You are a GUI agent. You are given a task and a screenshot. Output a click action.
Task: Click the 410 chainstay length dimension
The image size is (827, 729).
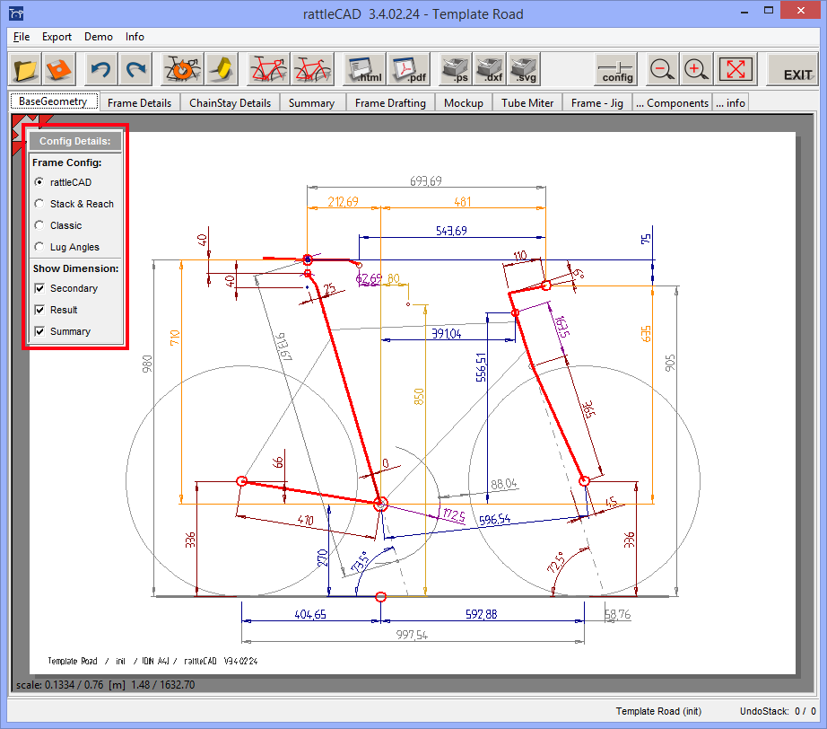(x=305, y=520)
